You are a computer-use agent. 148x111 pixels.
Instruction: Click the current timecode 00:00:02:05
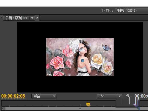(x=13, y=96)
